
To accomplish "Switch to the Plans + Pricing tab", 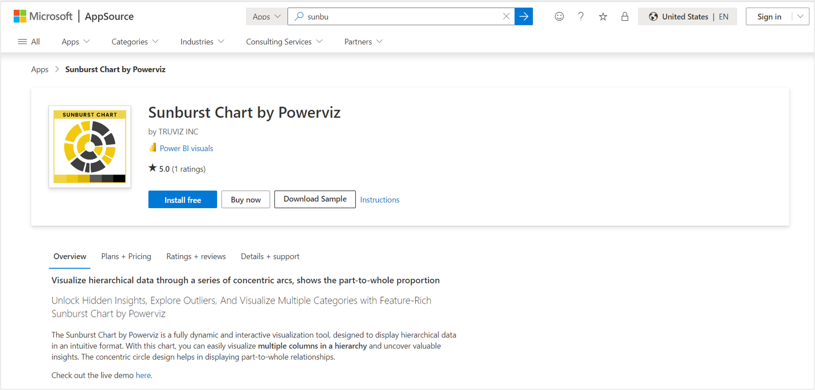I will point(126,257).
